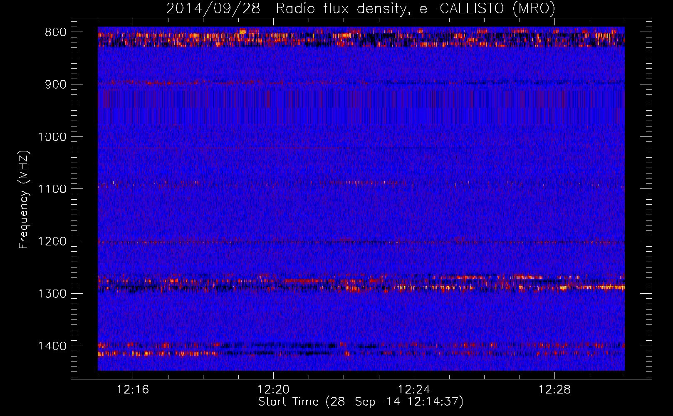Click the 'Start Time (28-Sep-14 12:14:37)' axis label
673x416 pixels.
click(x=361, y=402)
